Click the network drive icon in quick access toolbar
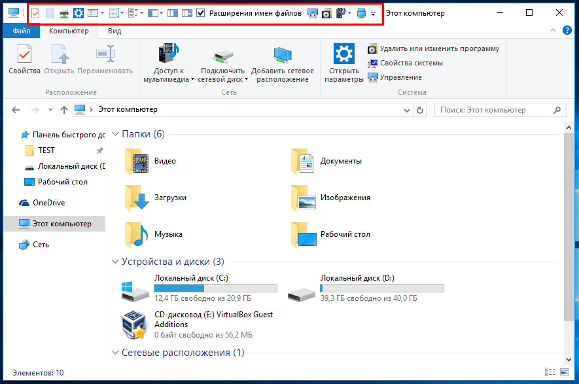579x384 pixels. click(x=64, y=14)
